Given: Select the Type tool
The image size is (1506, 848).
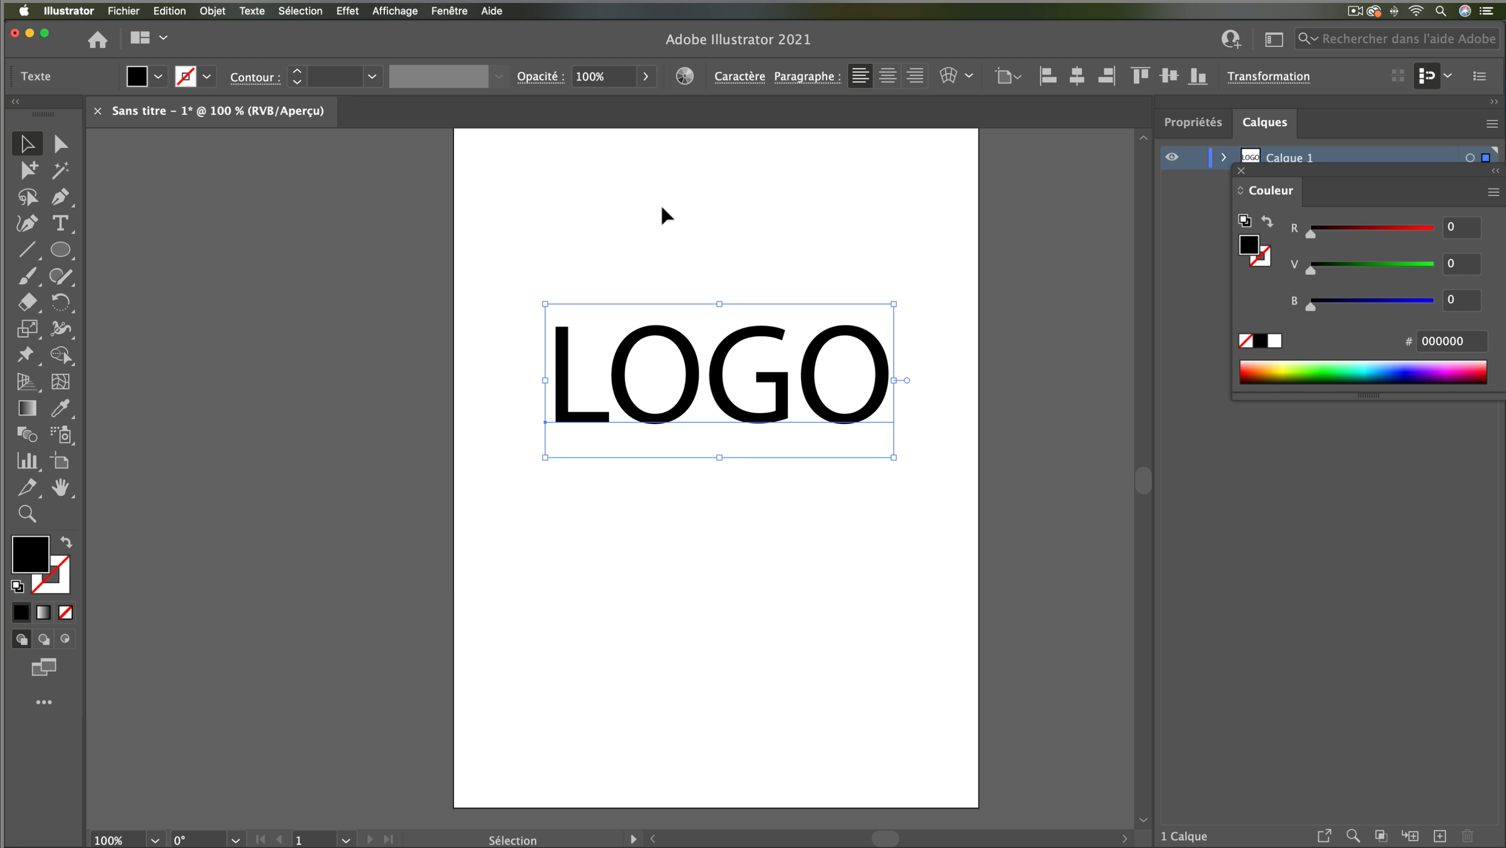Looking at the screenshot, I should (60, 223).
